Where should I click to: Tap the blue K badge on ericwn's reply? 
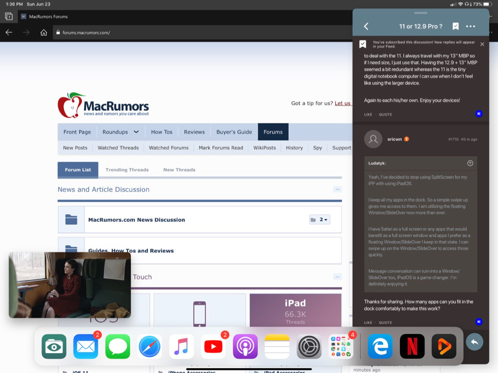coord(479,322)
